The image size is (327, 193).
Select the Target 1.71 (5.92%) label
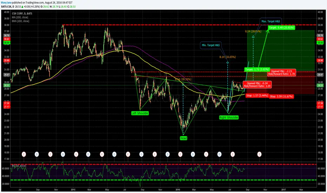257,69
